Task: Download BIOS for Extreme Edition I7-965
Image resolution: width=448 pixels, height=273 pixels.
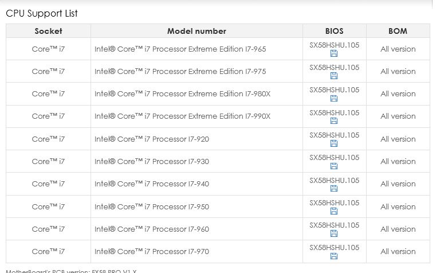Action: [x=334, y=54]
